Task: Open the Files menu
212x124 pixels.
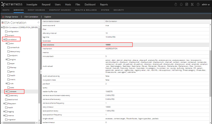Action: coord(78,4)
